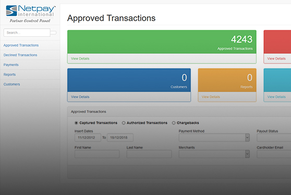Screen dimensions: 291x195
Task: View Details of the teal card
Action: (276, 97)
